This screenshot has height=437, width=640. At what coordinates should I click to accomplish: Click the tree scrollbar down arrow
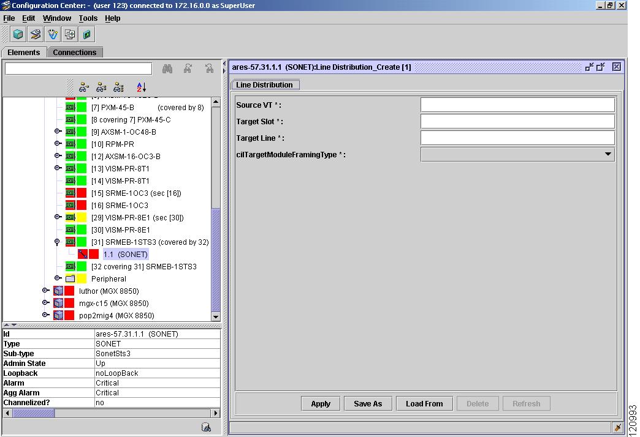point(216,316)
